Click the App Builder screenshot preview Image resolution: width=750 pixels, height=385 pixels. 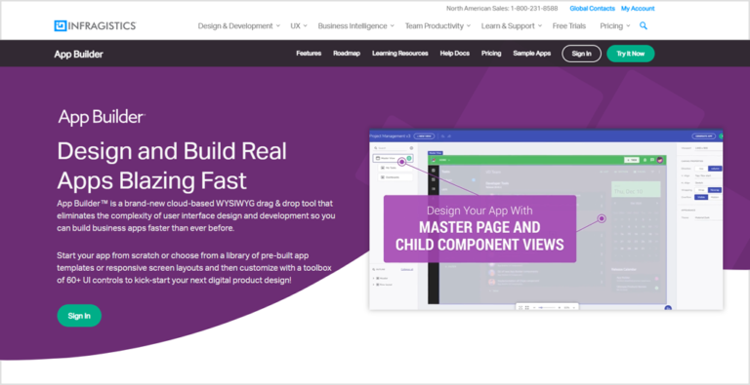click(546, 219)
